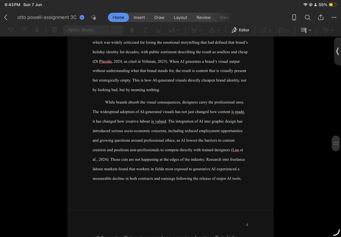Image resolution: width=341 pixels, height=237 pixels.
Task: Open the View tab
Action: click(224, 17)
